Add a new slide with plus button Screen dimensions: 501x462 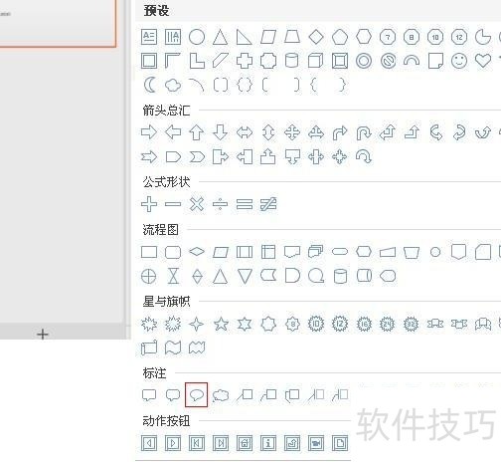pyautogui.click(x=43, y=334)
